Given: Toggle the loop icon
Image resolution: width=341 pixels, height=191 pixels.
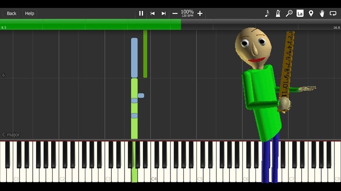Looking at the screenshot, I should pos(333,13).
